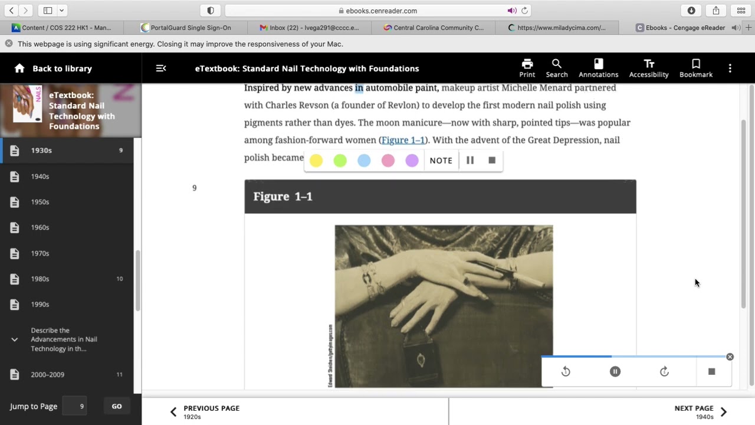This screenshot has height=425, width=755.
Task: Add a NOTE to the selection
Action: (441, 161)
